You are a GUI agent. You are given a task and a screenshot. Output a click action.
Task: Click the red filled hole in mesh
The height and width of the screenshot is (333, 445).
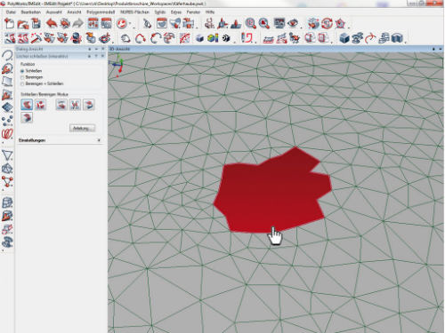tap(272, 192)
